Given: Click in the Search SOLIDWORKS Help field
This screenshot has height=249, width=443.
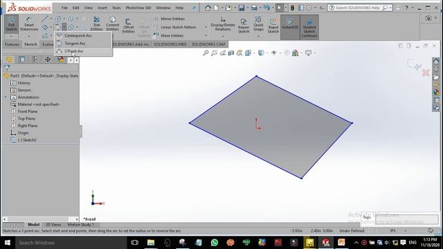Looking at the screenshot, I should (x=357, y=8).
